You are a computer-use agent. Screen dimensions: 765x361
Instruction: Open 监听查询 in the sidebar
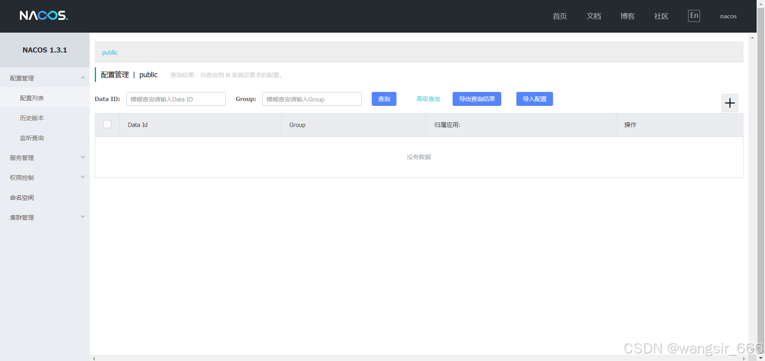(32, 137)
